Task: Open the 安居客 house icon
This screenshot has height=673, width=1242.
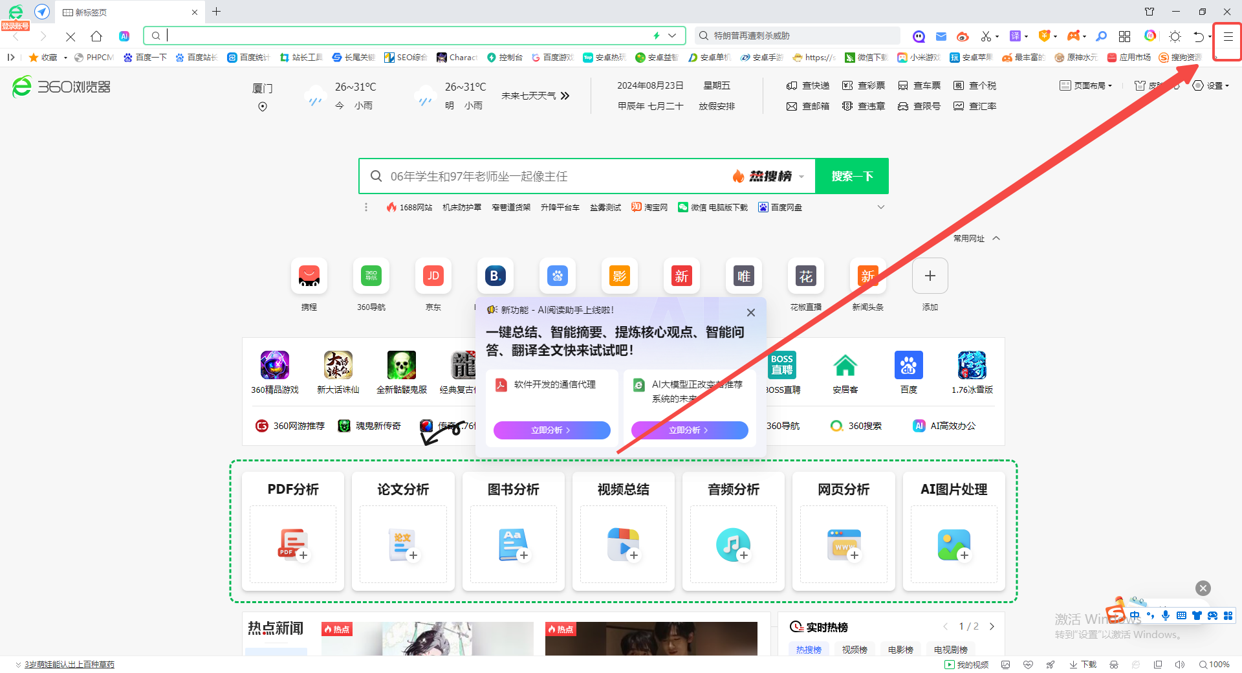Action: (845, 366)
